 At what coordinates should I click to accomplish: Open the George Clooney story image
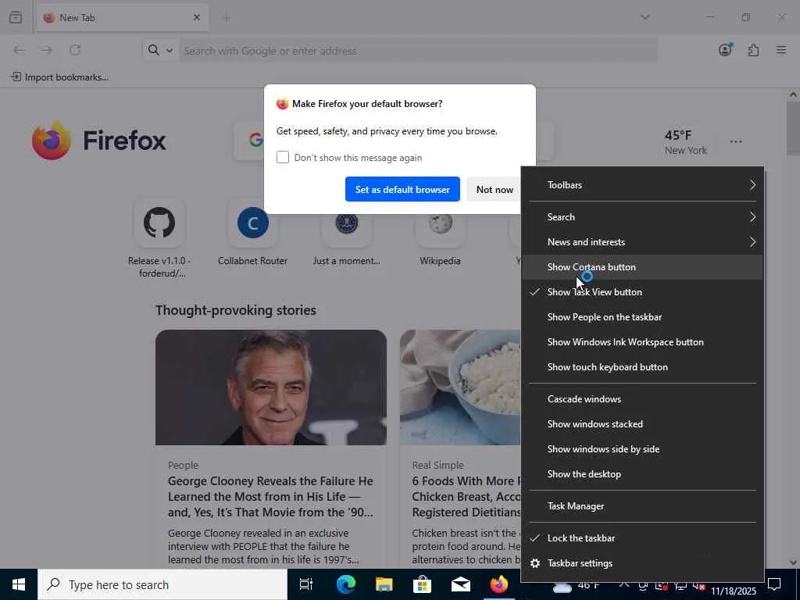tap(271, 387)
